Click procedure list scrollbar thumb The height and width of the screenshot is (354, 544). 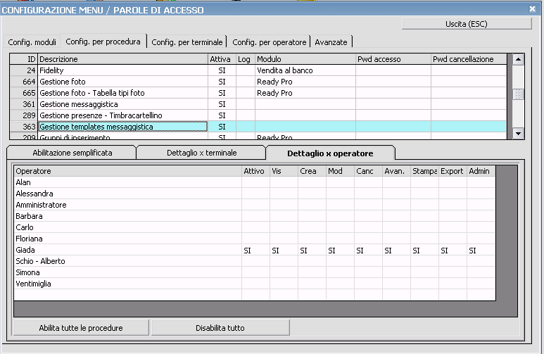[519, 94]
